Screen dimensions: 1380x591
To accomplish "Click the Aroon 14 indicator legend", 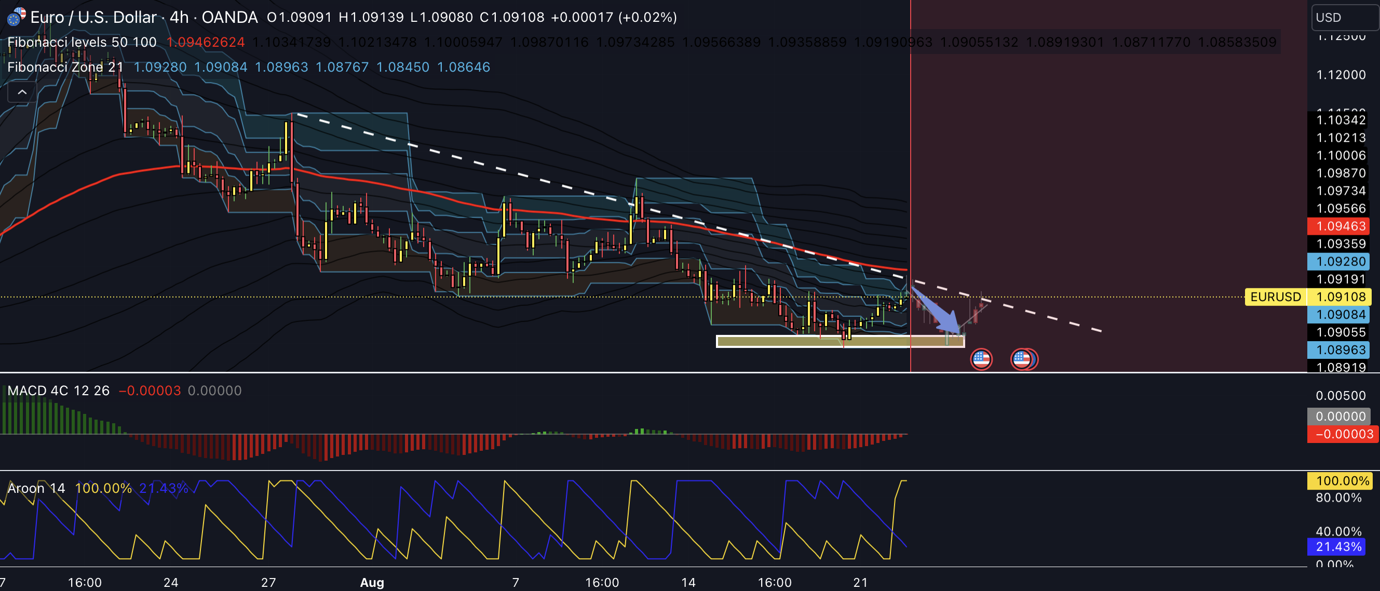I will pos(36,488).
